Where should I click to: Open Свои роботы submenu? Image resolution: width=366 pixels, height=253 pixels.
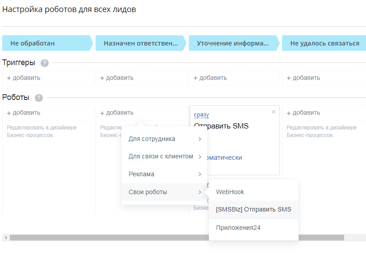tap(164, 192)
